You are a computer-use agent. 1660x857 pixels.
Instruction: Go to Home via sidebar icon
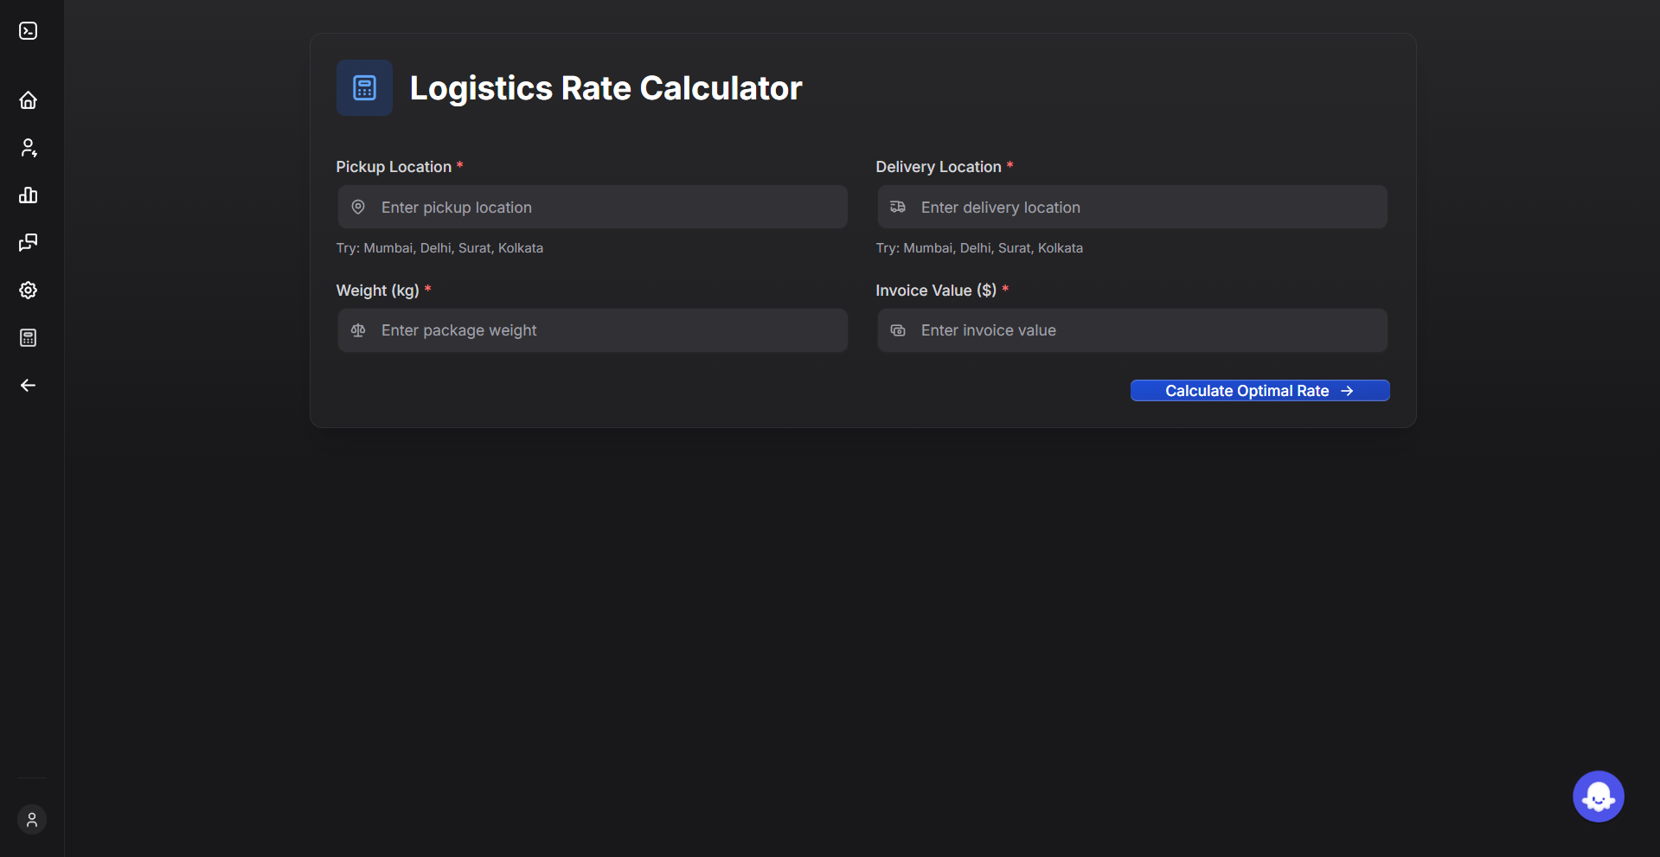pyautogui.click(x=29, y=100)
